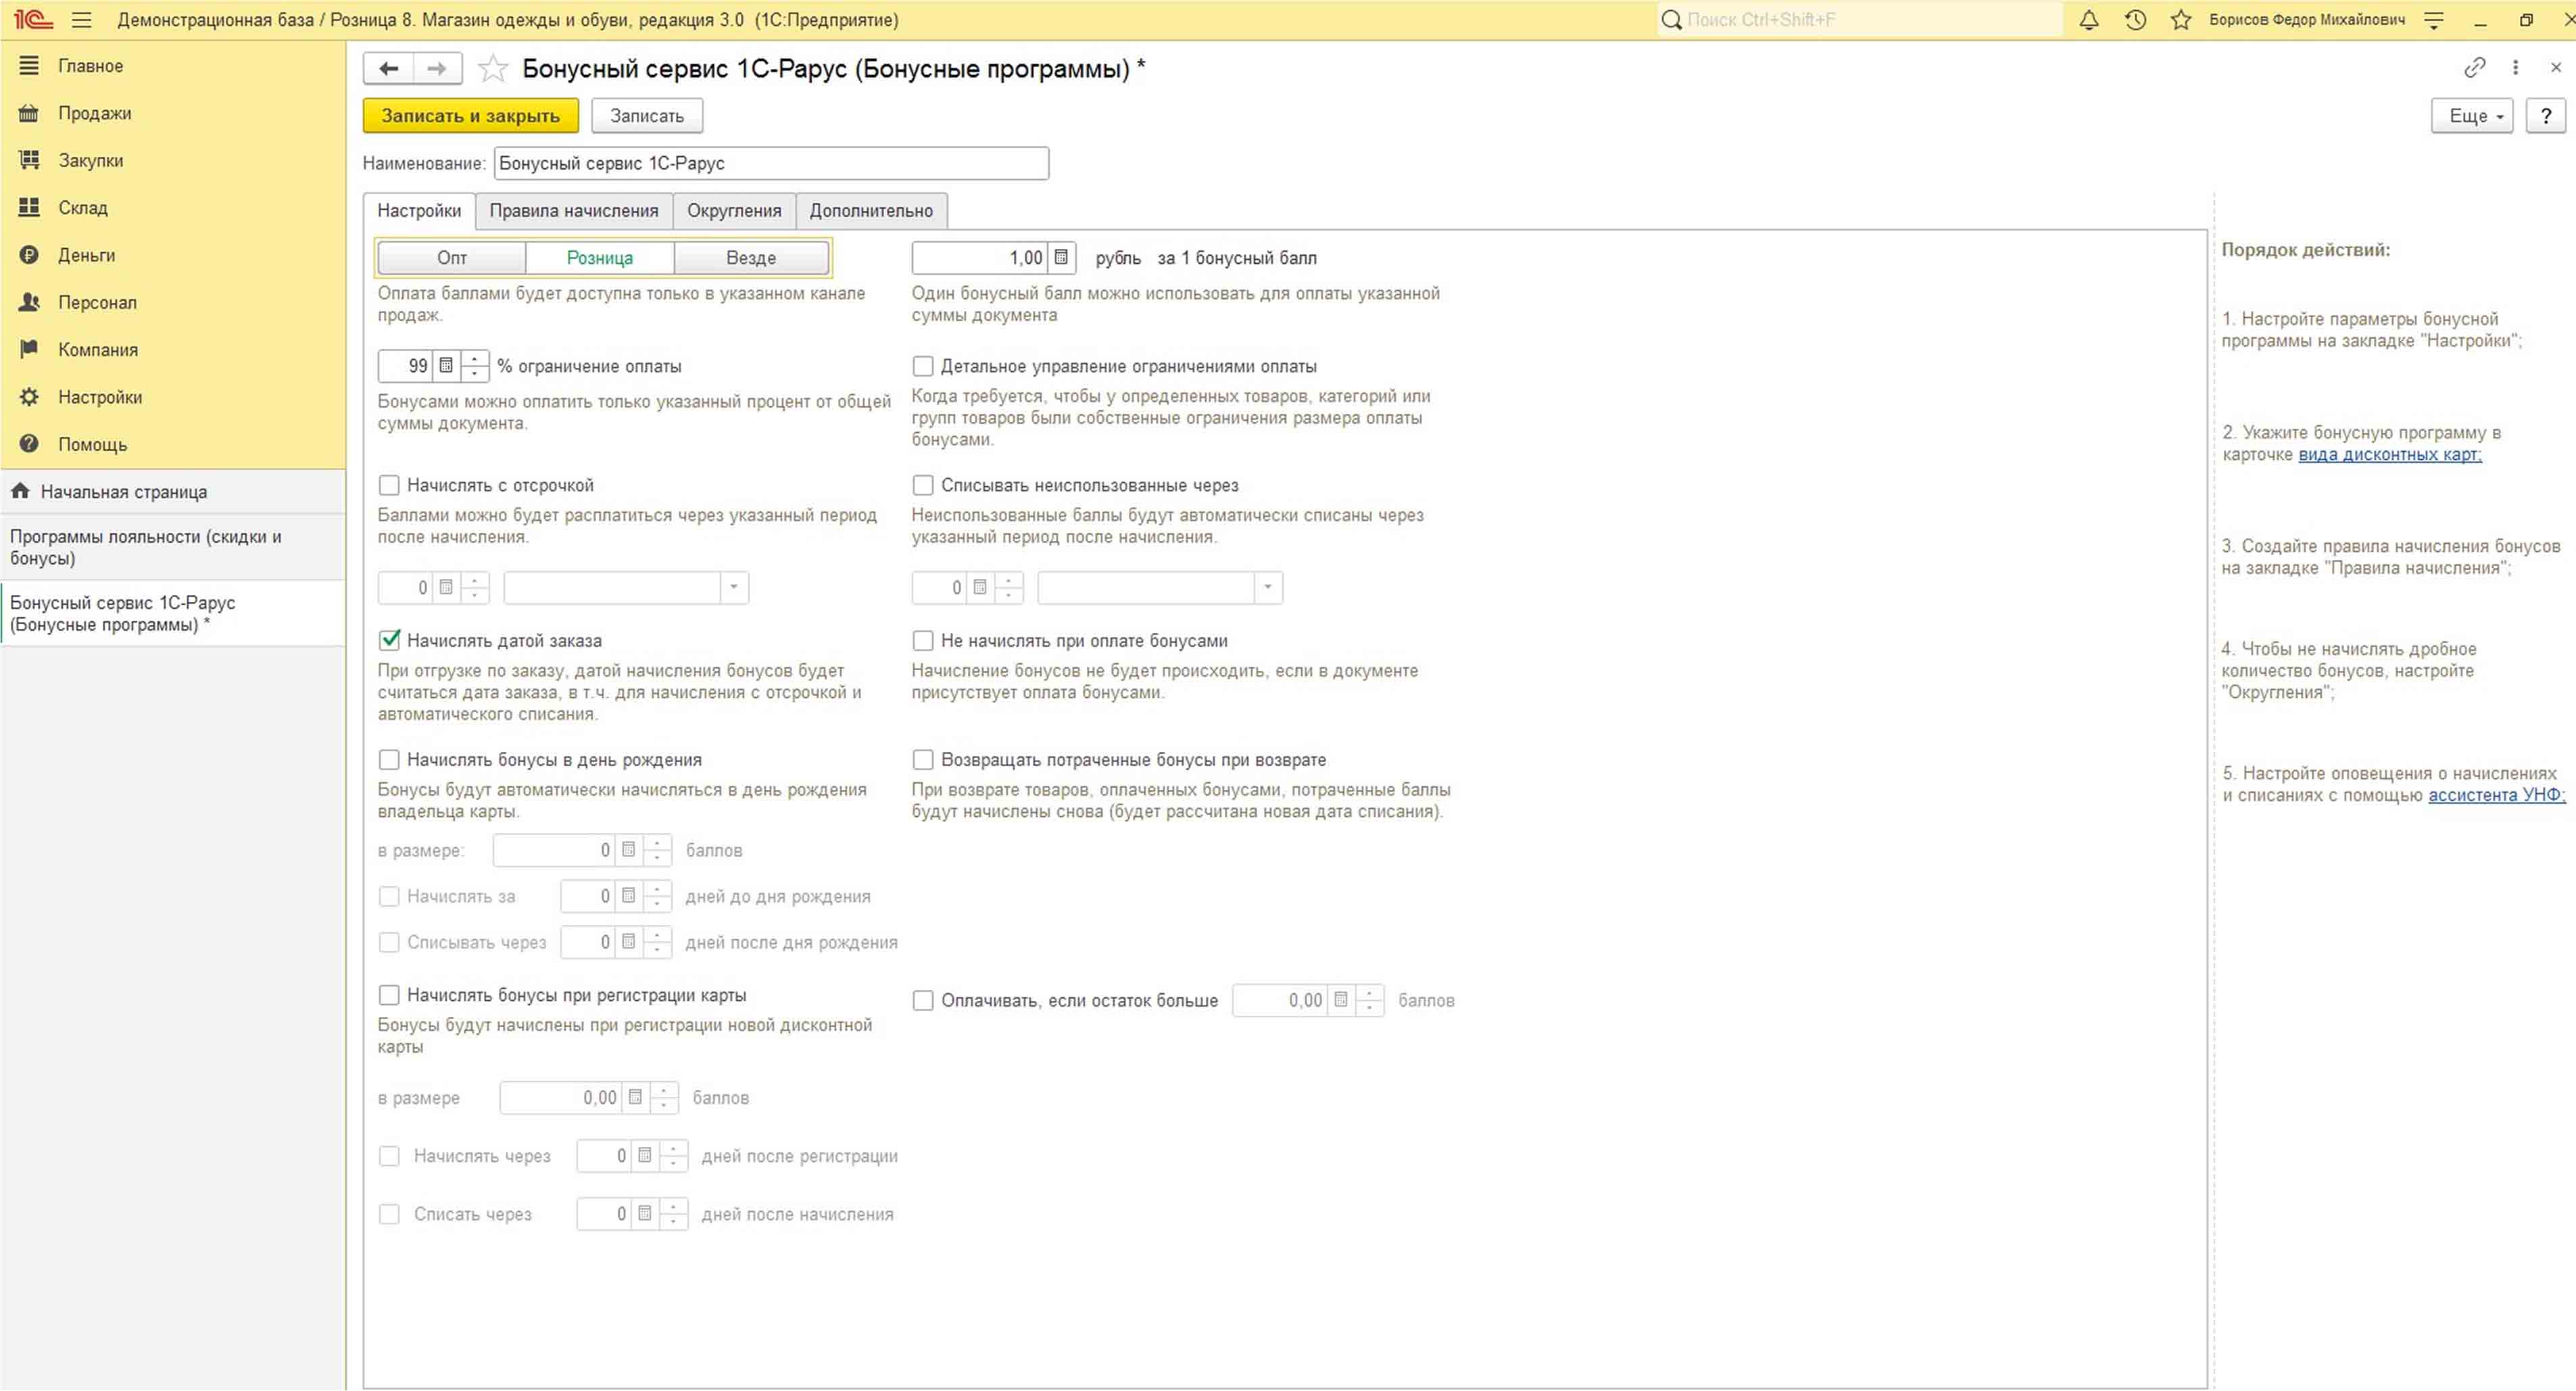
Task: Open write-off period unit dropdown
Action: point(1267,588)
